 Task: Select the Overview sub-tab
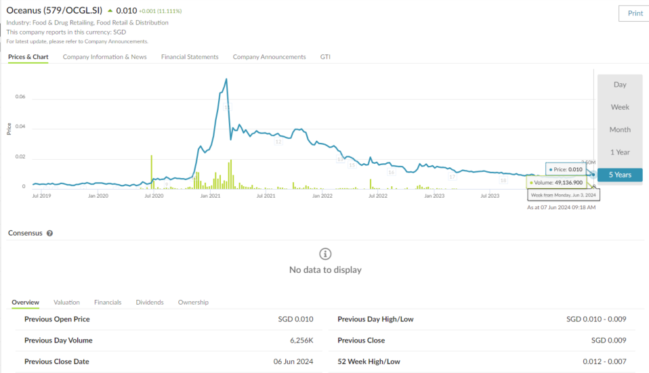25,303
